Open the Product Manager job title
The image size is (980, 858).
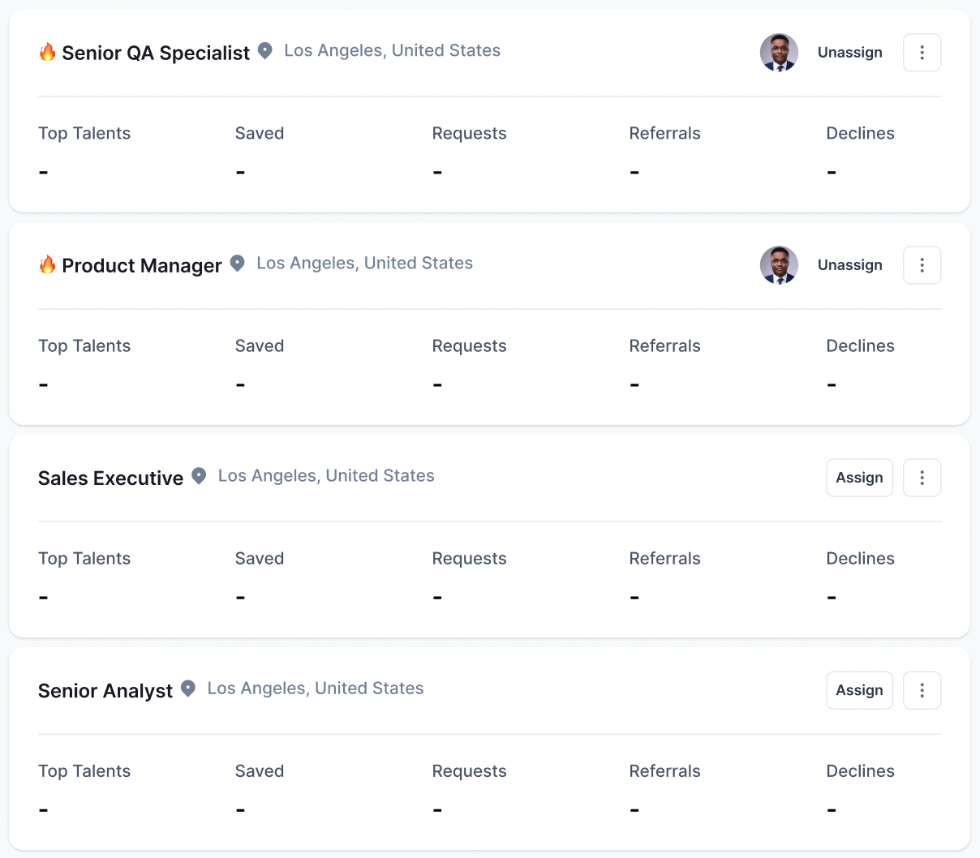click(142, 266)
